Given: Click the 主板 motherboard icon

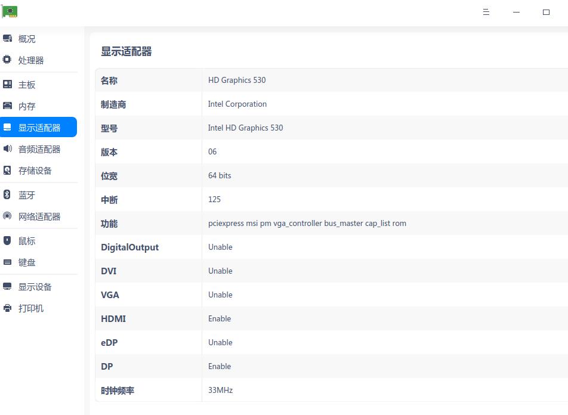Looking at the screenshot, I should (x=8, y=84).
